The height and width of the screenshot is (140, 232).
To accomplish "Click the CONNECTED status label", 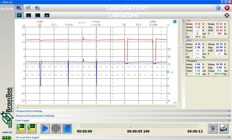I will [7, 133].
